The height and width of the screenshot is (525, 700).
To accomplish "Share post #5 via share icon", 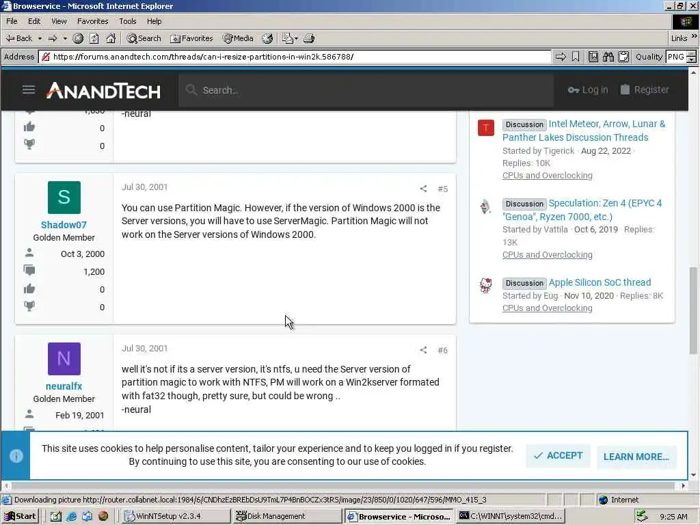I will [423, 189].
